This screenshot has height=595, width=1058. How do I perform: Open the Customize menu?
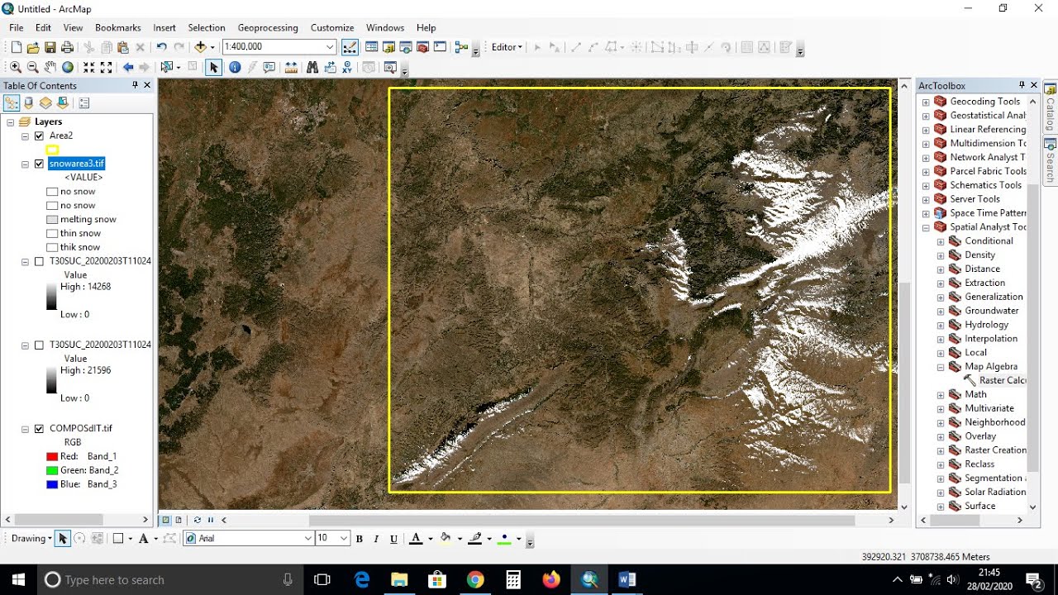click(x=331, y=27)
